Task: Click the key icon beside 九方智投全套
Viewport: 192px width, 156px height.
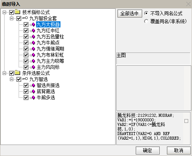Action: tap(25, 18)
